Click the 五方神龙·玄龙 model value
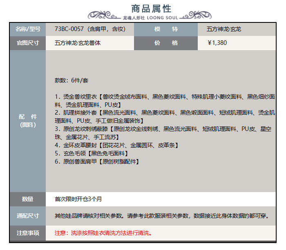The height and width of the screenshot is (250, 286). (224, 29)
